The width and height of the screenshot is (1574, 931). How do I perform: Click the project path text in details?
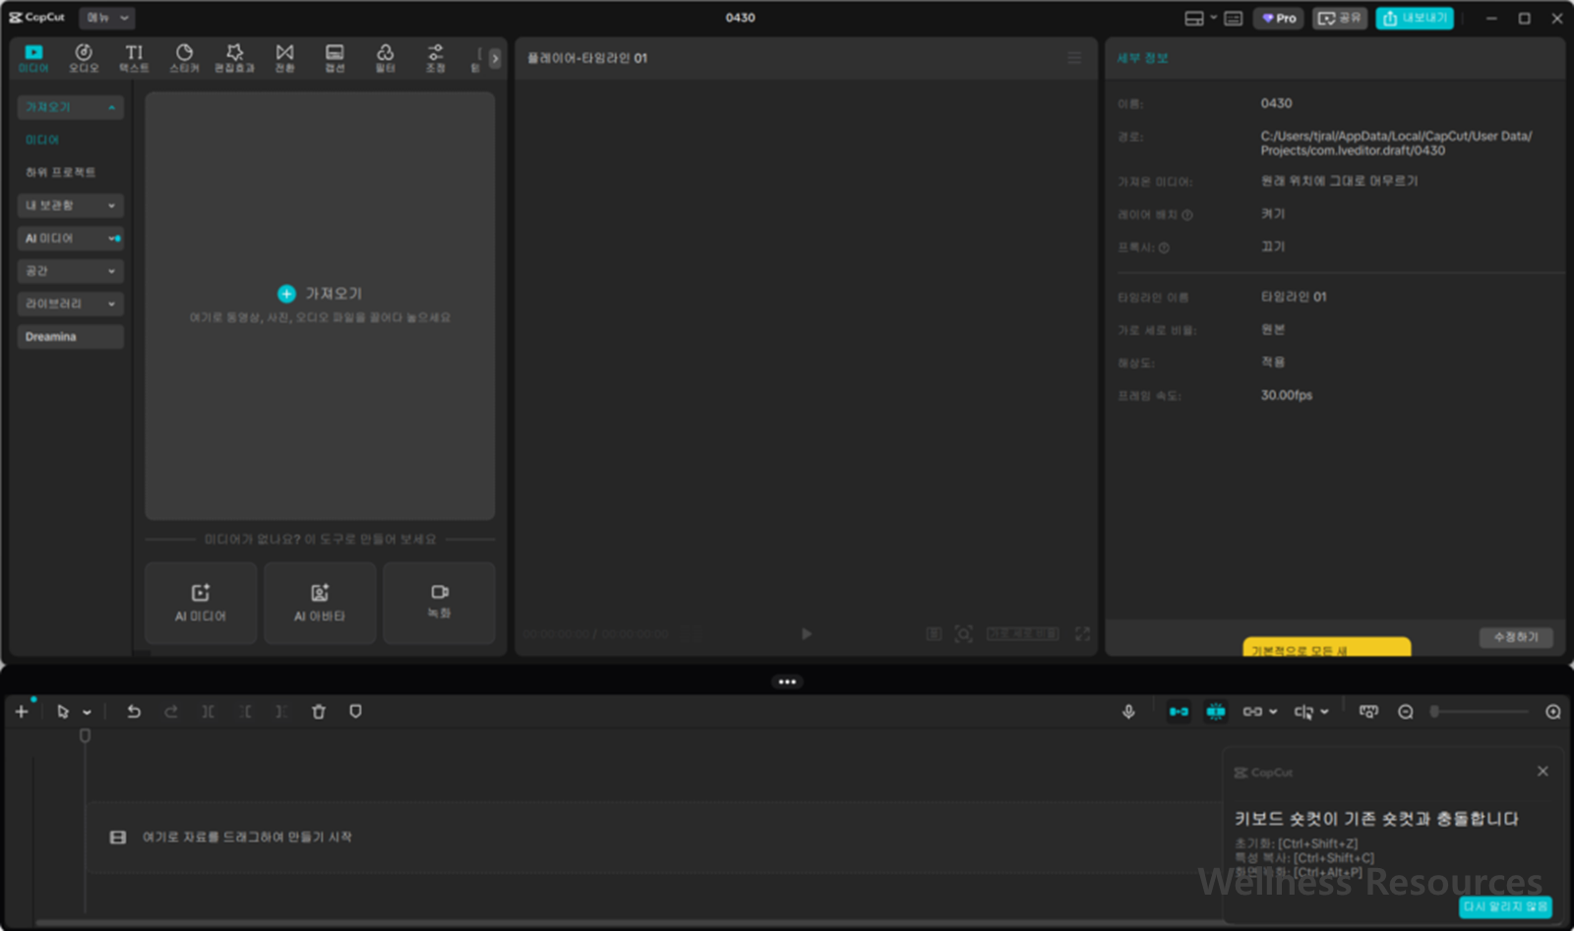pos(1396,144)
